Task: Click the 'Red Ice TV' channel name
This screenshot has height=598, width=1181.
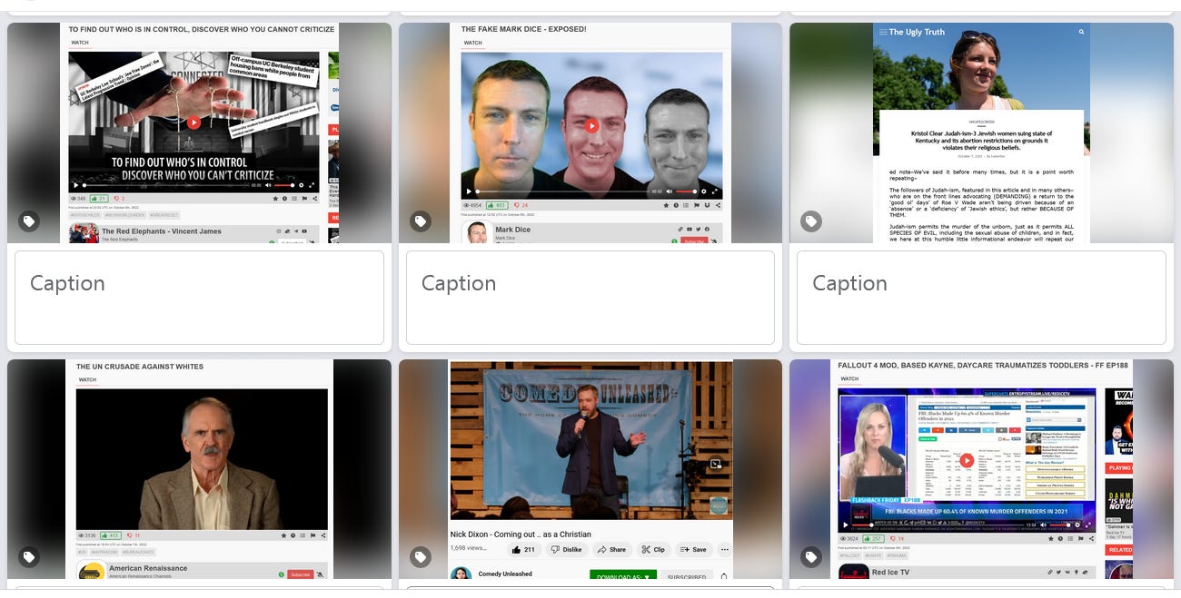Action: click(891, 573)
